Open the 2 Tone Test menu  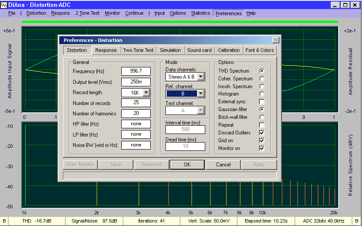(87, 13)
